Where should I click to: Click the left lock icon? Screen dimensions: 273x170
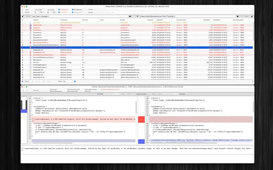(x=23, y=16)
